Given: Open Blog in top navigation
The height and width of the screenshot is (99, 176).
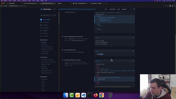Looking at the screenshot, I should (x=119, y=9).
